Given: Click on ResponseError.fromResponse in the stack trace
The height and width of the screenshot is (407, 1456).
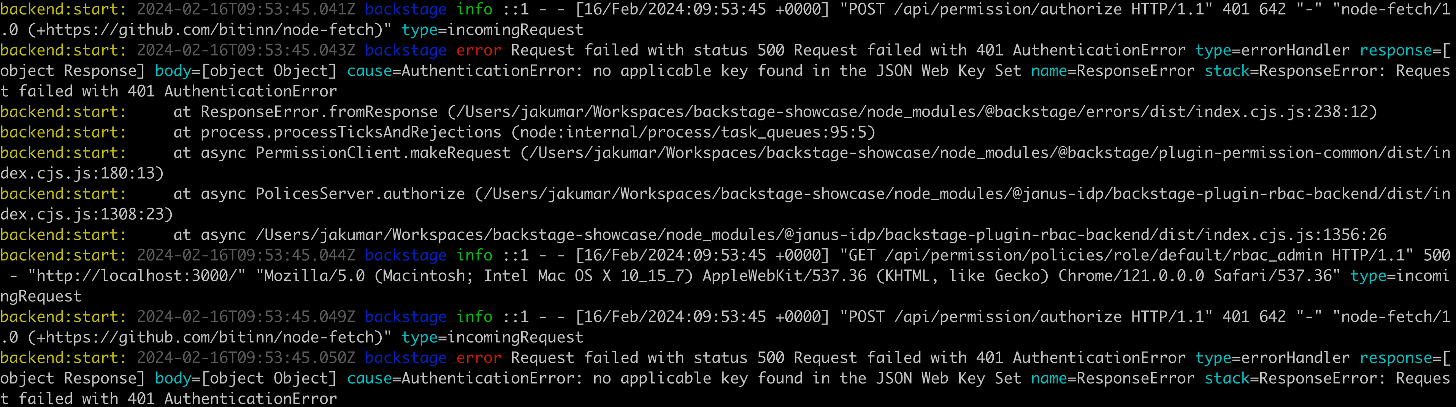Looking at the screenshot, I should (x=319, y=112).
